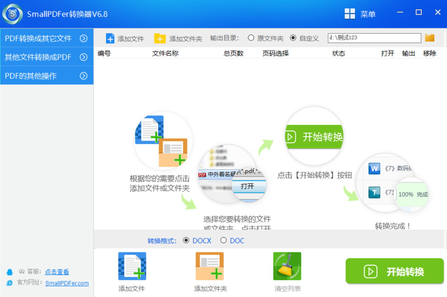Click the output path input field
Screen dimensions: 447x297
tap(374, 38)
